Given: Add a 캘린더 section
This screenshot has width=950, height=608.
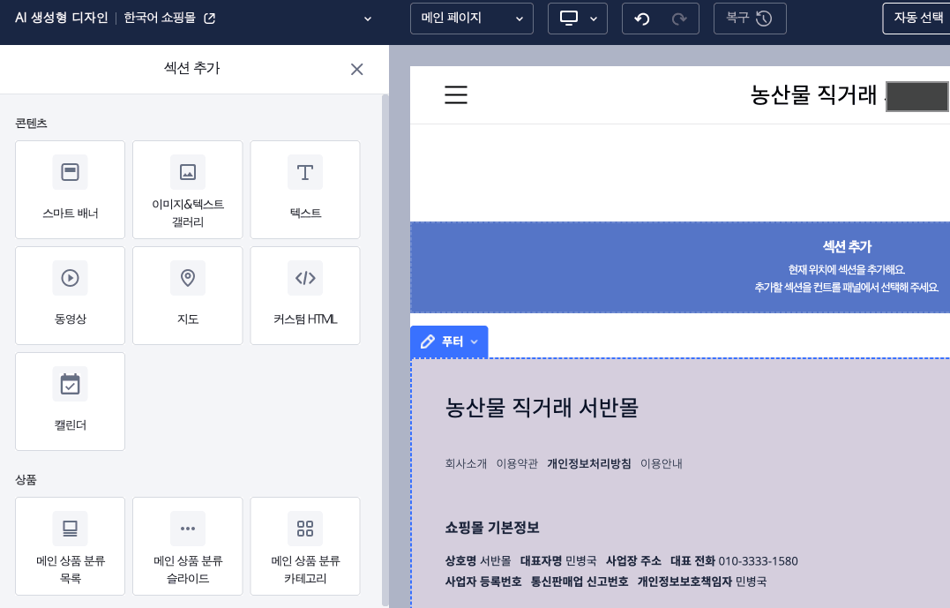Looking at the screenshot, I should [x=70, y=401].
